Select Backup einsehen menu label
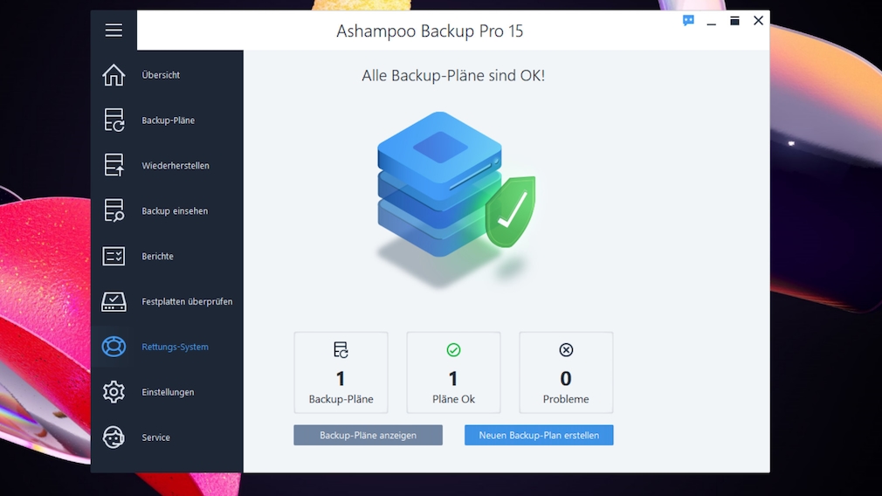The height and width of the screenshot is (496, 882). 175,210
